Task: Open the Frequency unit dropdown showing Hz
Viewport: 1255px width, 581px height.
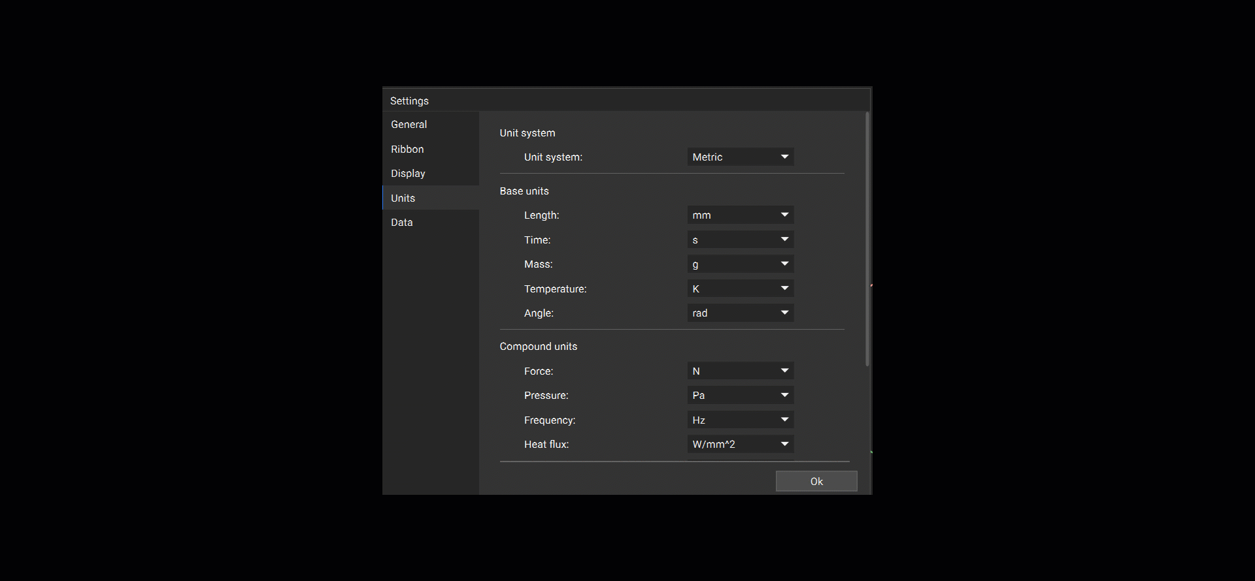Action: pyautogui.click(x=741, y=420)
